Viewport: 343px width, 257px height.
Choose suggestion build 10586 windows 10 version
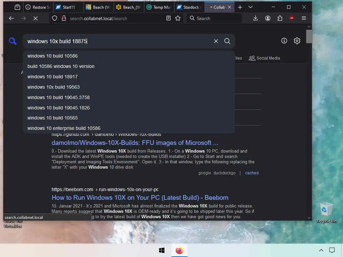click(x=129, y=66)
